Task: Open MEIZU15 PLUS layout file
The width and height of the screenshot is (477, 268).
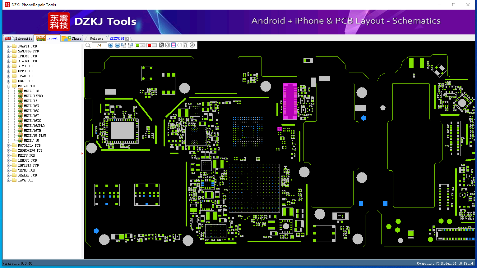Action: (35, 136)
